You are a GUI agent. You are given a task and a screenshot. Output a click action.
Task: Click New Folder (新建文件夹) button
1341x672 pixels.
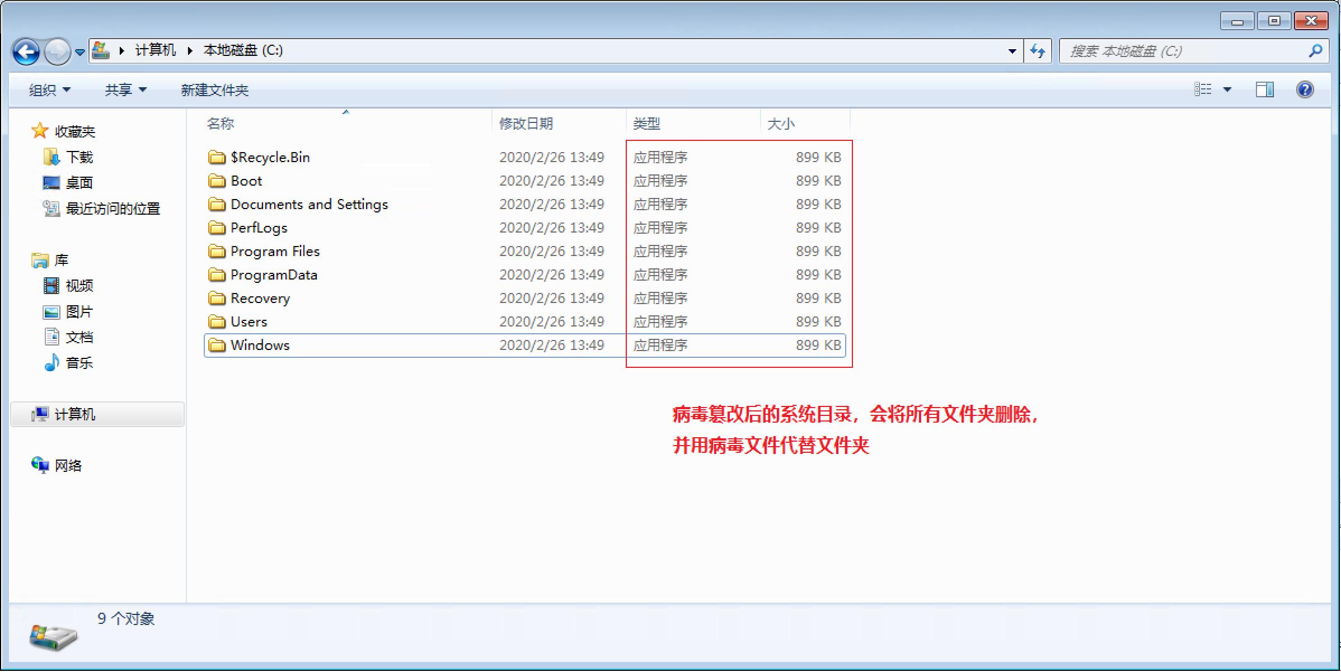point(214,90)
